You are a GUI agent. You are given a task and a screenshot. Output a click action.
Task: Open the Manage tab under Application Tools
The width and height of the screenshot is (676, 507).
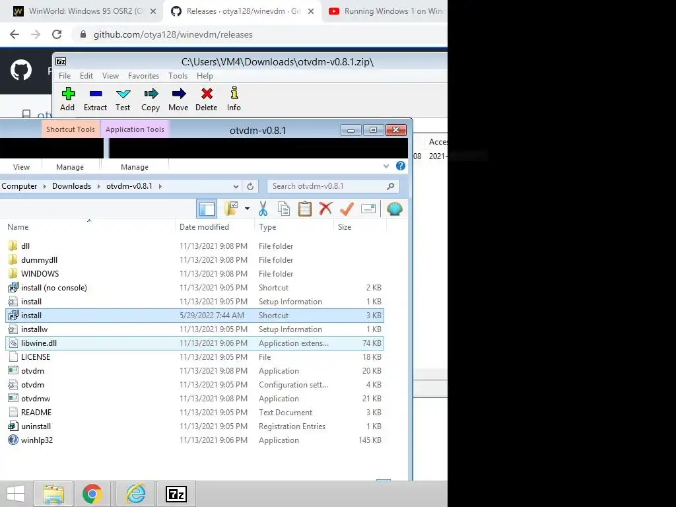point(135,167)
